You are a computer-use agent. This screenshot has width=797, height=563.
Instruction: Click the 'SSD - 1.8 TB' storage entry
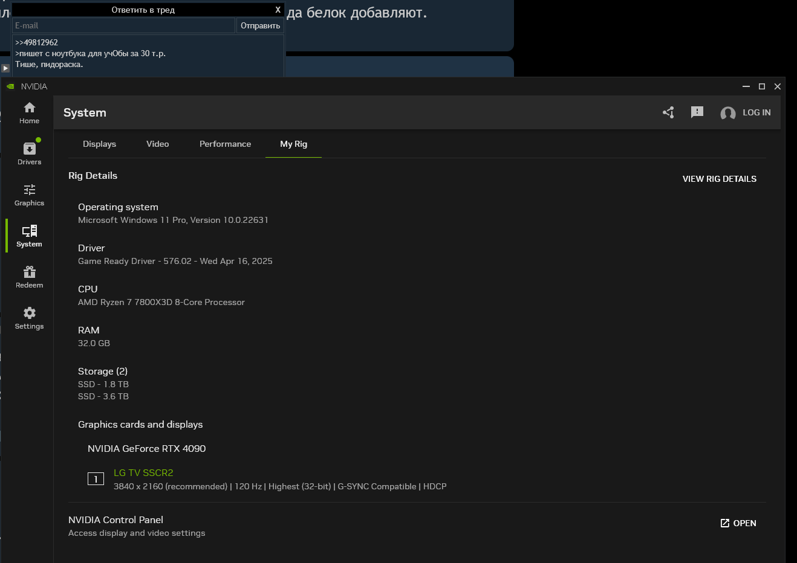pos(103,384)
